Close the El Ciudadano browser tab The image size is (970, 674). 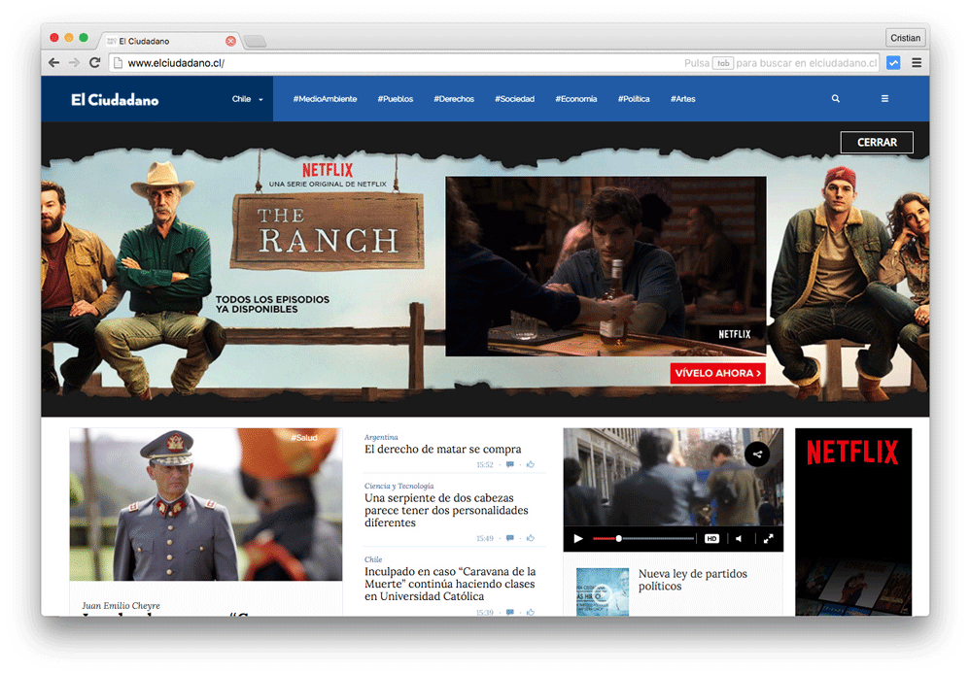[x=230, y=41]
